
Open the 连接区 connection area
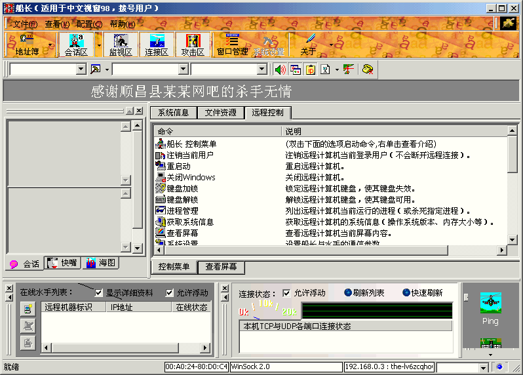[x=157, y=44]
